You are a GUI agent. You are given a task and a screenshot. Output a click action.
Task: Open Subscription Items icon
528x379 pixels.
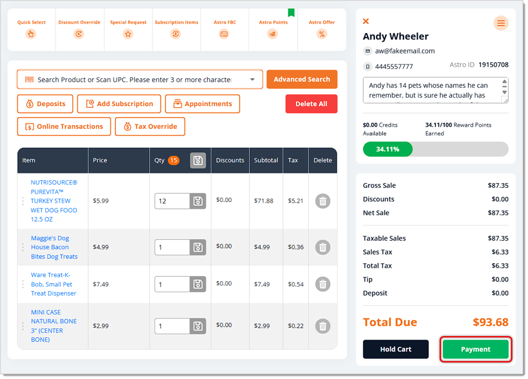click(x=176, y=34)
